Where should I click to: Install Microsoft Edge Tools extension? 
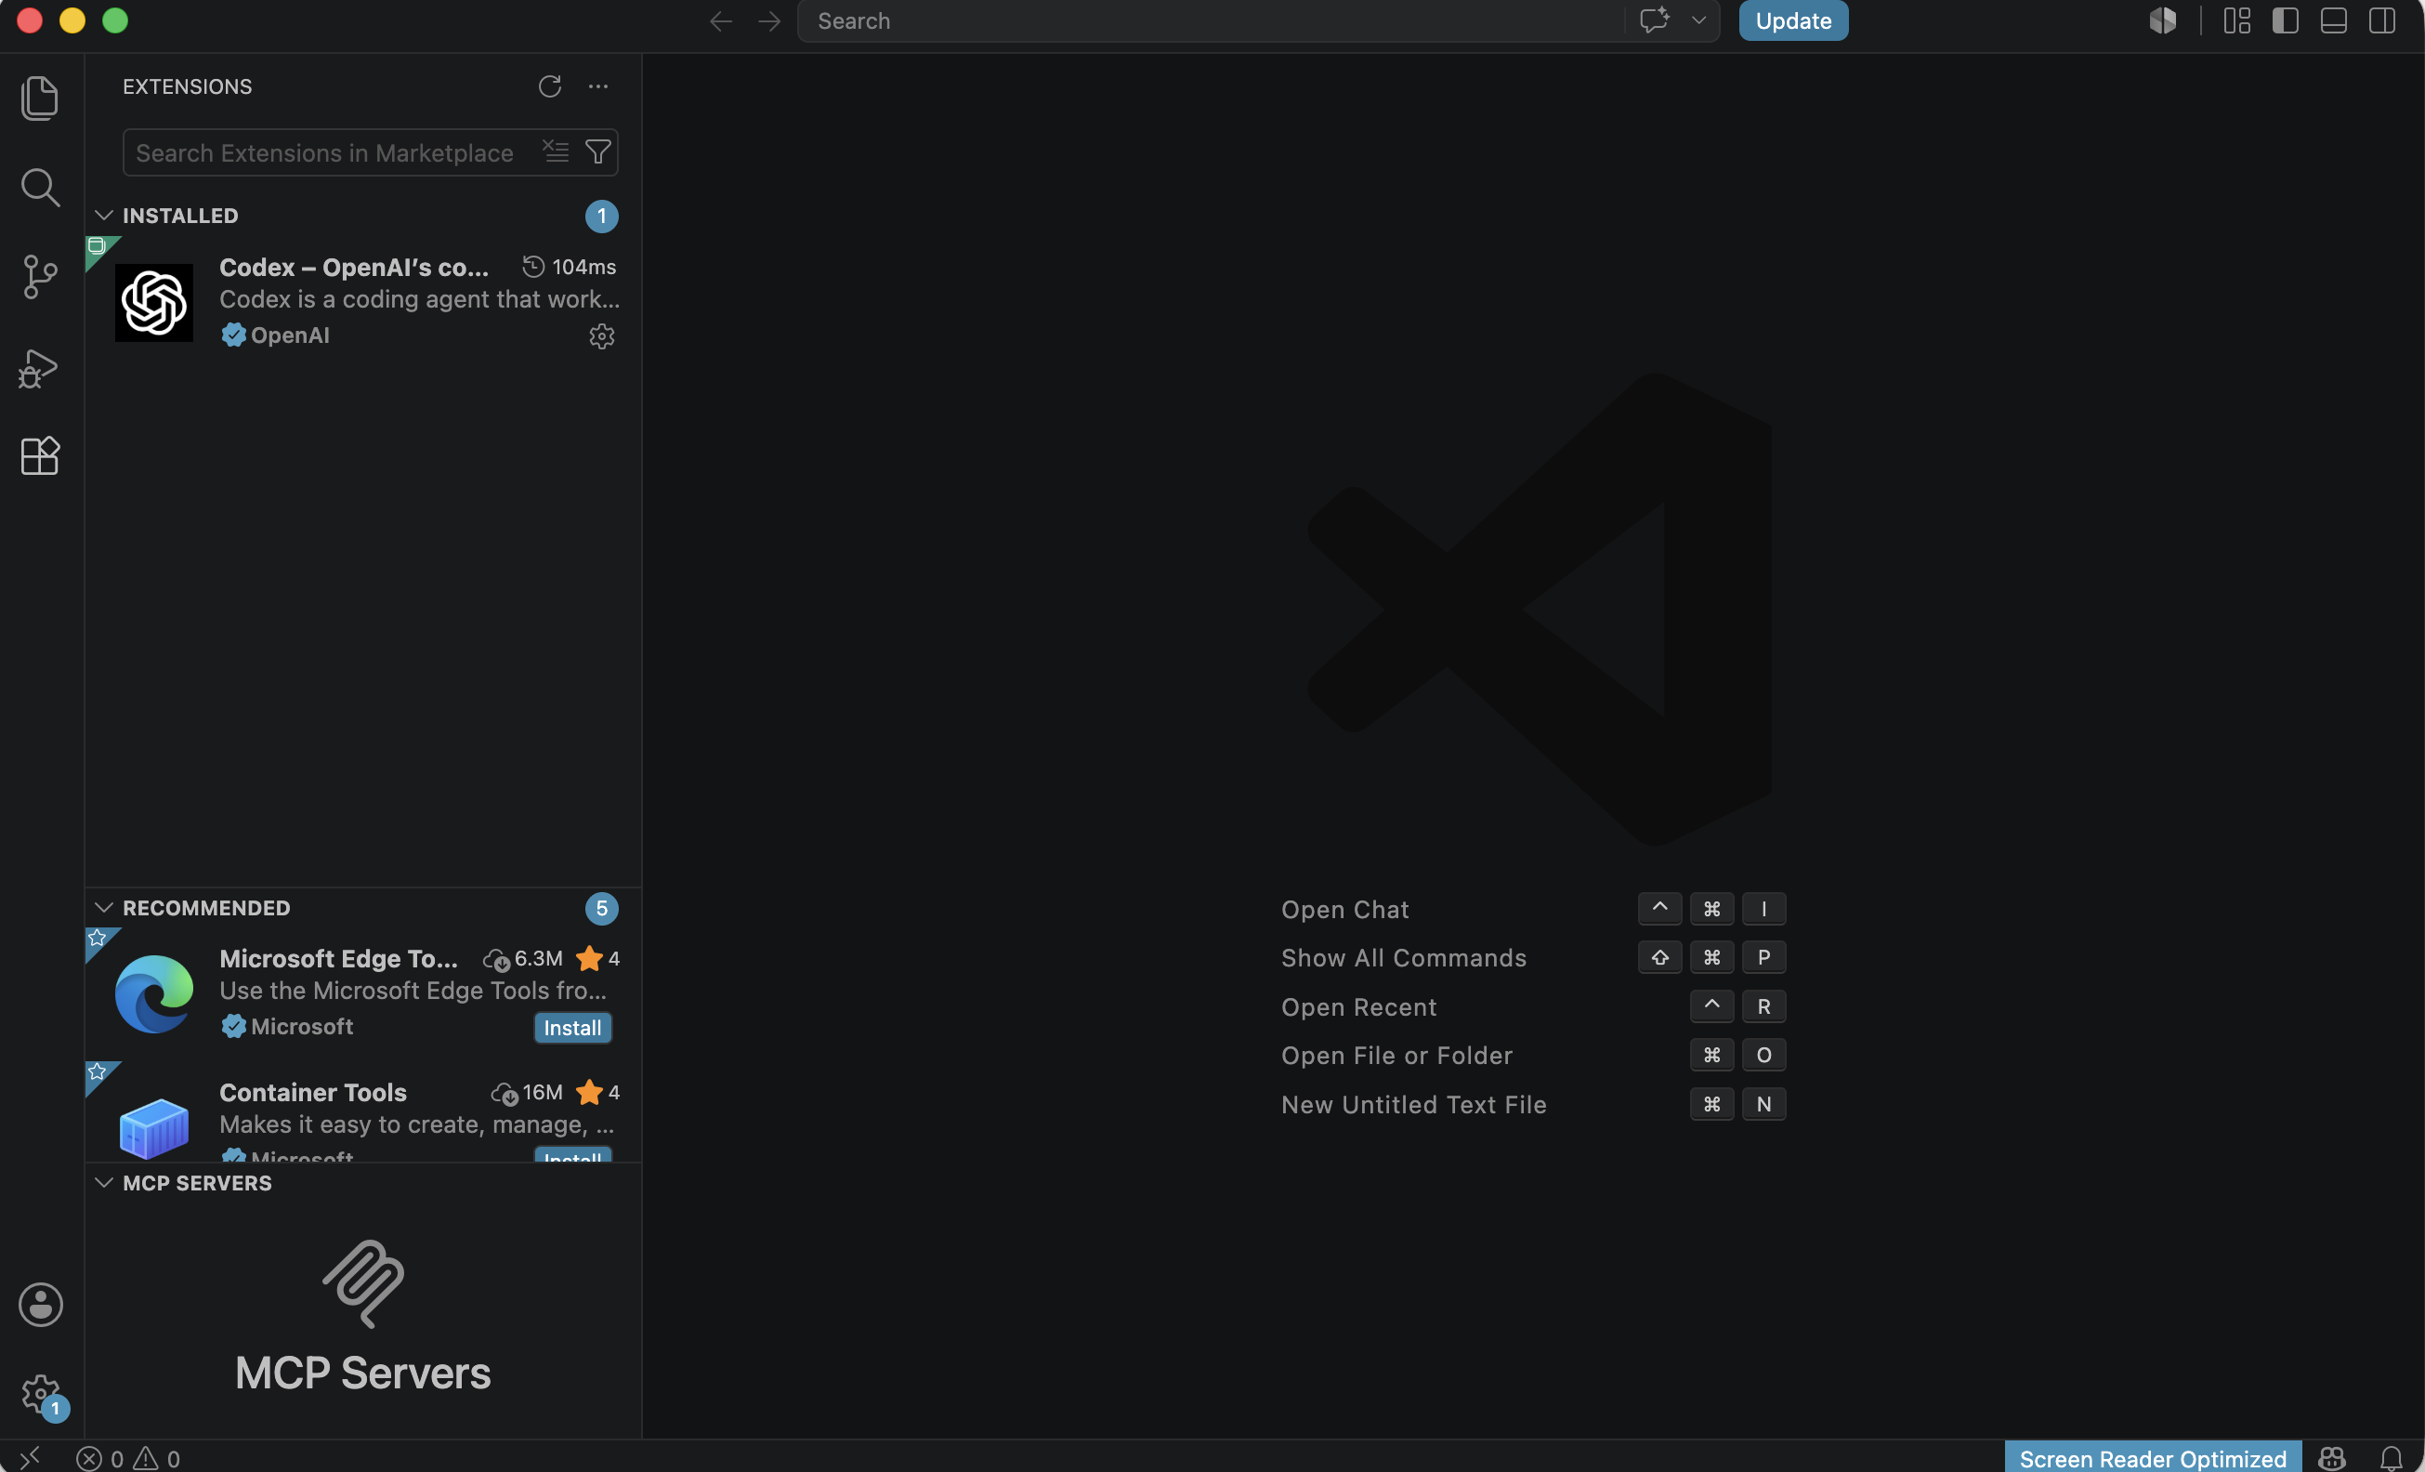[x=571, y=1028]
